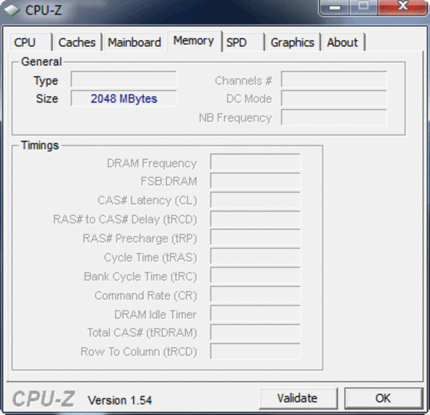Click the Bank Cycle Time (tRC) field
Viewport: 430px width, 415px height.
coord(255,276)
